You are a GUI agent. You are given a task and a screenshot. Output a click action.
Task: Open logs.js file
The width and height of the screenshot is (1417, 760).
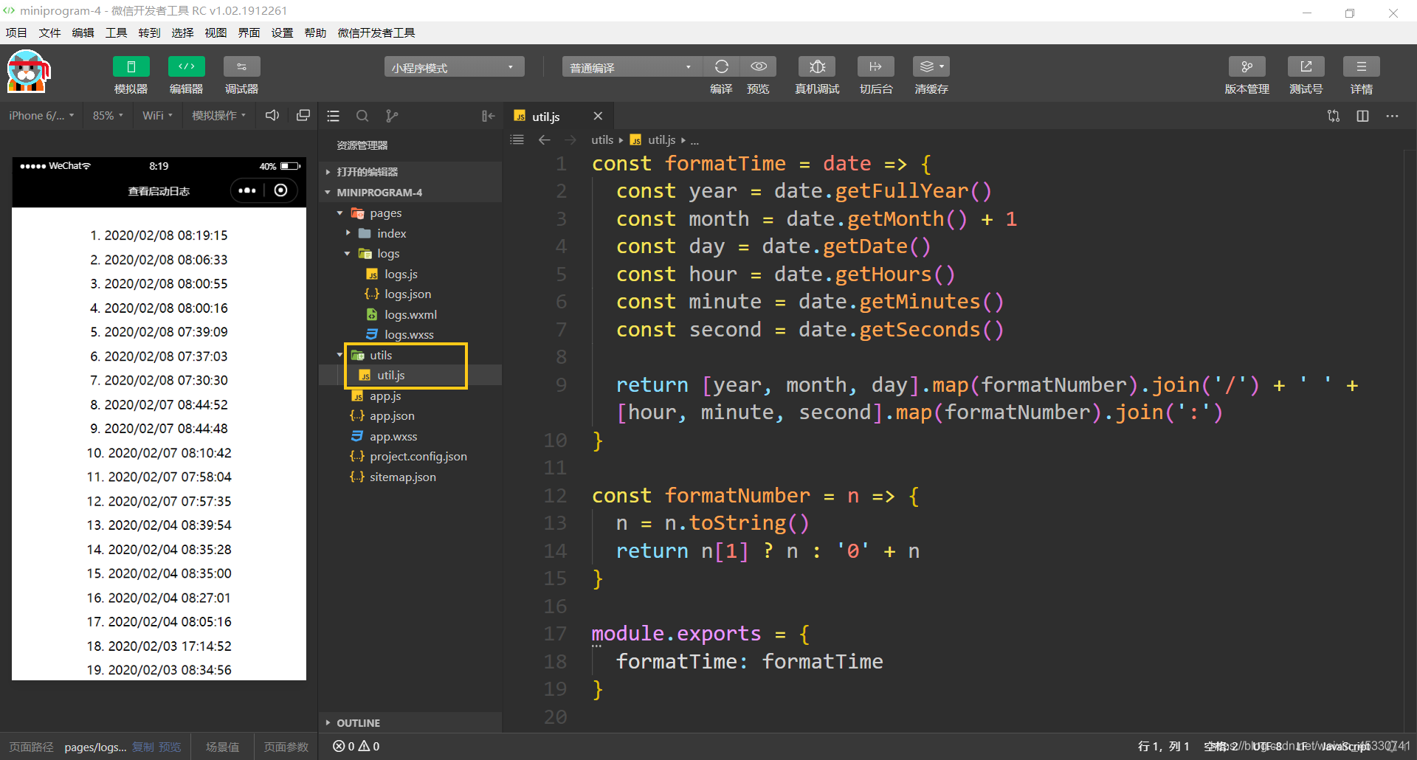click(410, 274)
